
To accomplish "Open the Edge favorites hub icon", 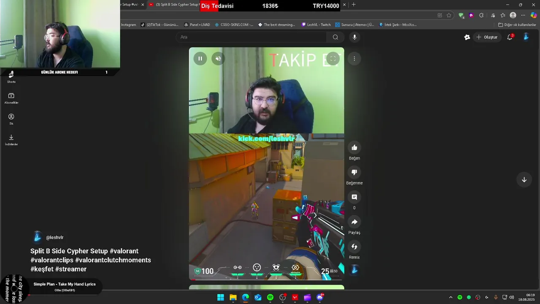I will [503, 15].
